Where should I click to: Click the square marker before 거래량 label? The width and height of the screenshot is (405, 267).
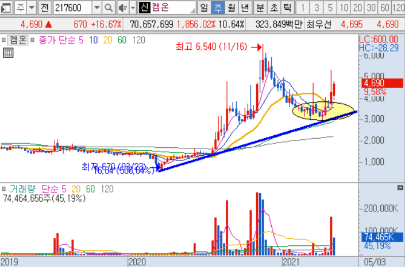coord(3,189)
